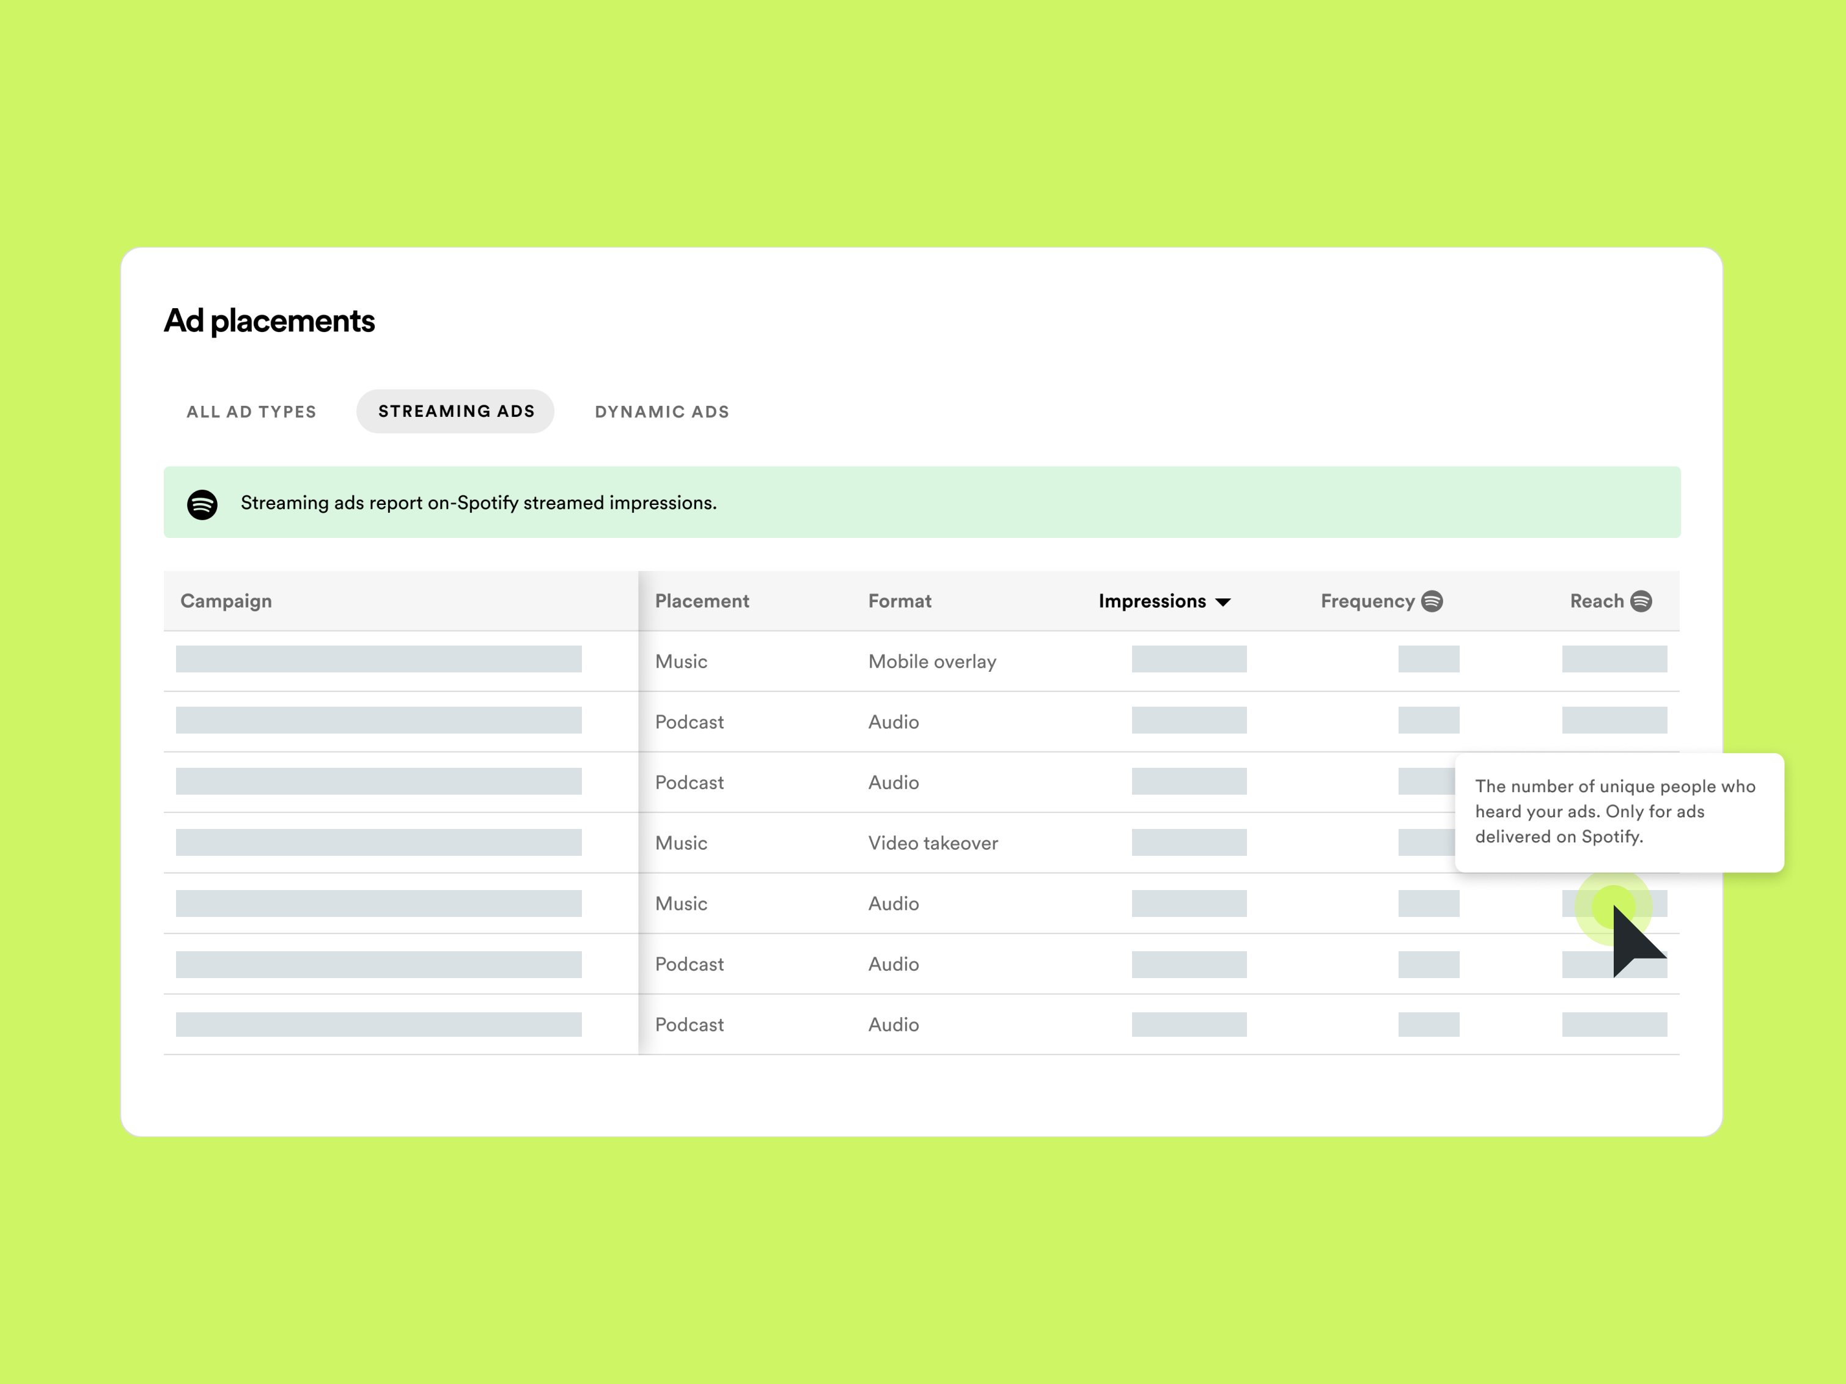This screenshot has height=1384, width=1846.
Task: Click the Format column header
Action: [900, 601]
